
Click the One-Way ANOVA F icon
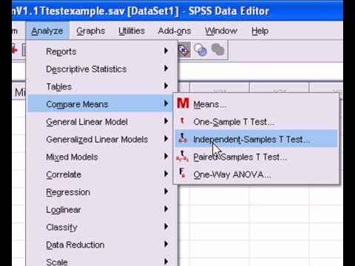coord(182,173)
